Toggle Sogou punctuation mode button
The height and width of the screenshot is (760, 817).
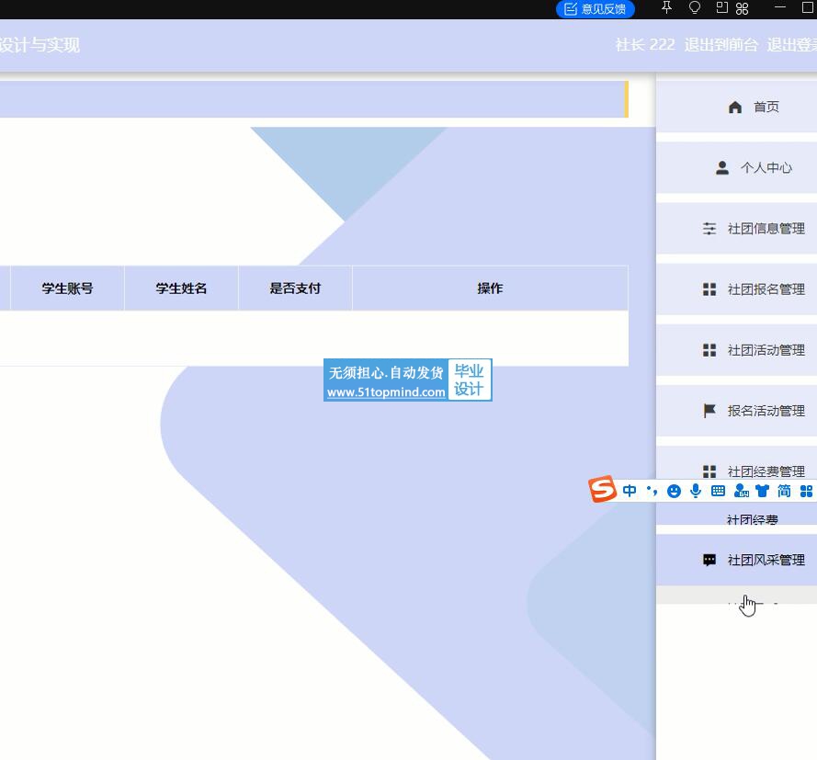click(x=652, y=491)
